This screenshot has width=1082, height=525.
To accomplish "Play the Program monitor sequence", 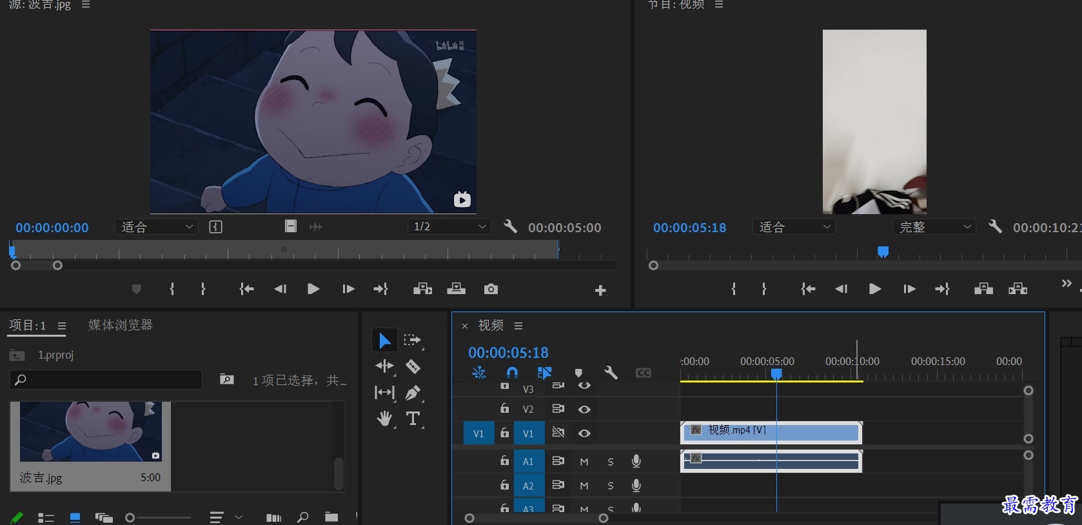I will coord(875,289).
